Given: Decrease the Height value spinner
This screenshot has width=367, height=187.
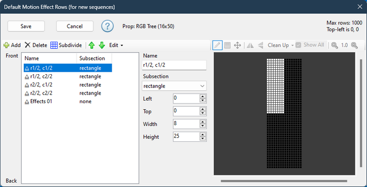Looking at the screenshot, I should point(203,139).
